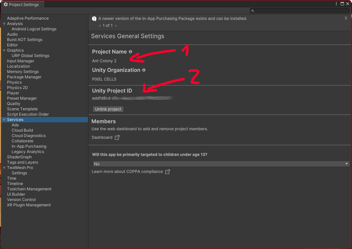Image resolution: width=352 pixels, height=249 pixels.
Task: Click the info icon beside Project Name
Action: 130,52
